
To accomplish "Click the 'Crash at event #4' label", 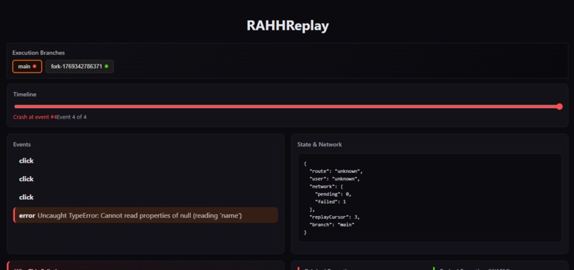I will click(x=35, y=117).
